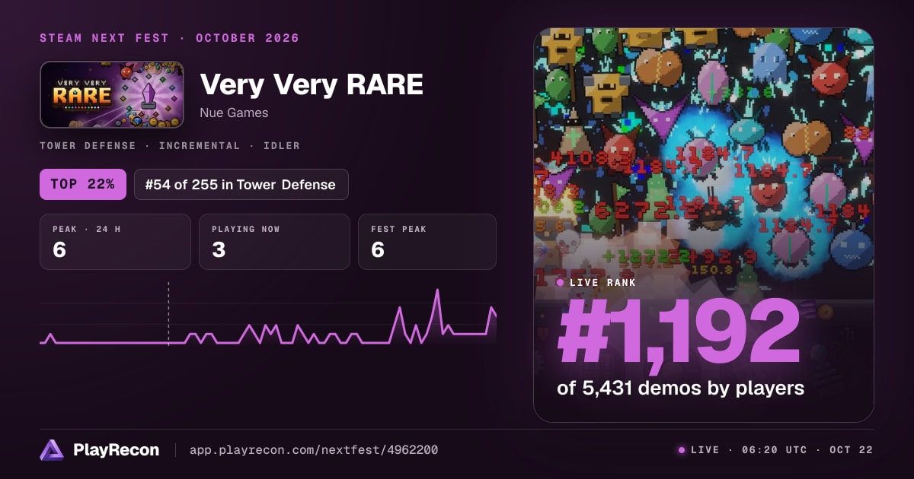Image resolution: width=914 pixels, height=479 pixels.
Task: Click the TOP 22% badge
Action: point(83,184)
